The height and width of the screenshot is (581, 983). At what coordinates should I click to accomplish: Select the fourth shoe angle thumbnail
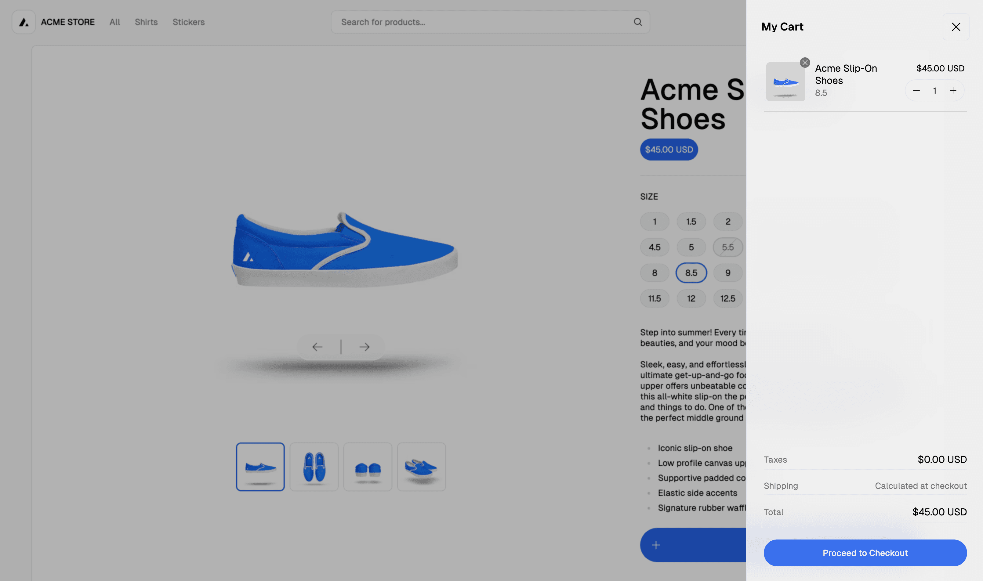[x=421, y=466]
